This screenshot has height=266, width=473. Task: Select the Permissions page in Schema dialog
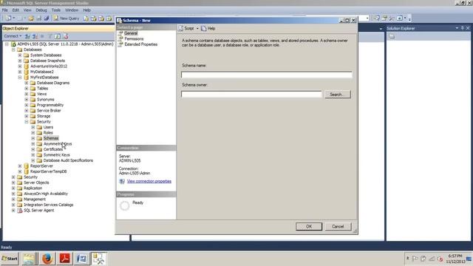[x=134, y=38]
